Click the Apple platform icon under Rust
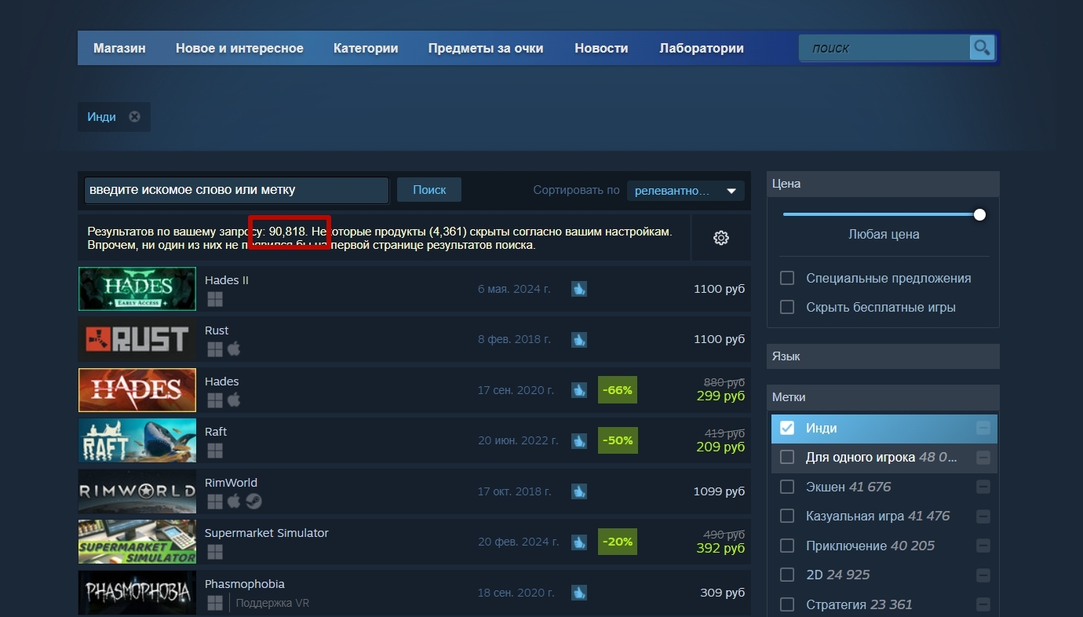This screenshot has height=617, width=1083. click(x=234, y=349)
